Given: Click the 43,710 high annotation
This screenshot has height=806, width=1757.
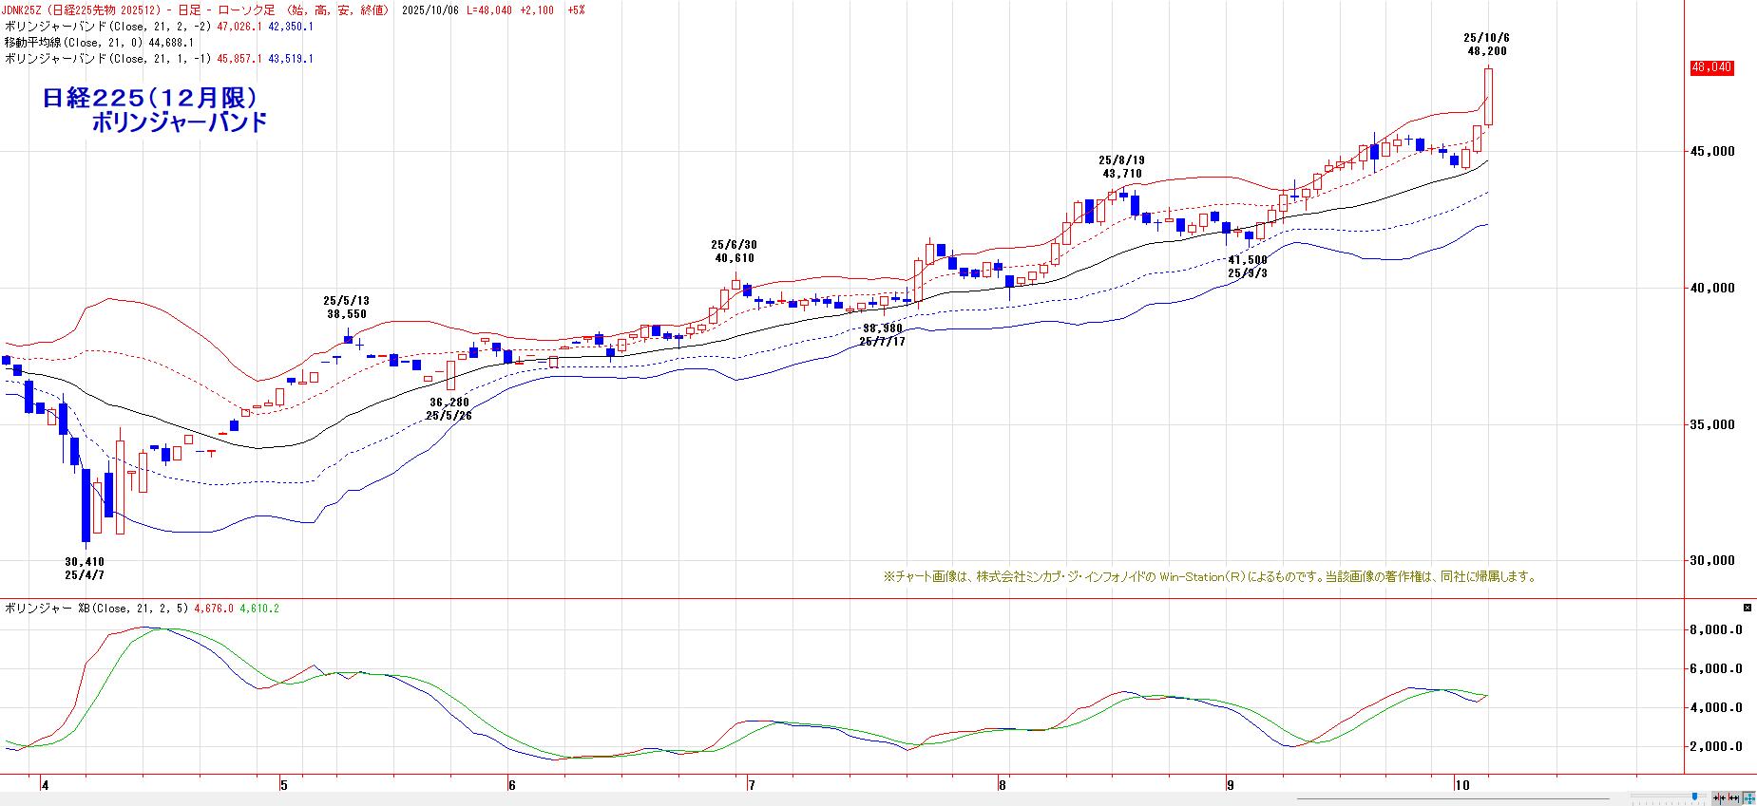Looking at the screenshot, I should pyautogui.click(x=1122, y=174).
